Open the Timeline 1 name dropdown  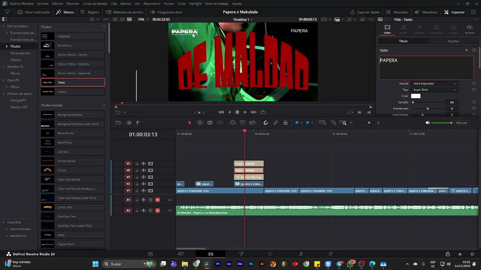pos(243,19)
